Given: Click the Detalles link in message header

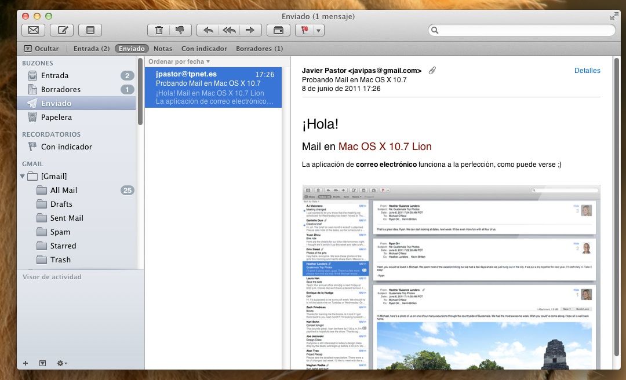Looking at the screenshot, I should pyautogui.click(x=587, y=71).
